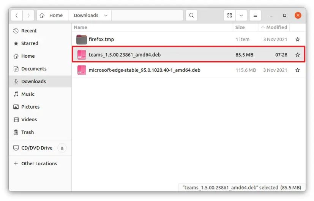Click the empty path bar field area
Viewport: 314px width, 201px height.
point(147,16)
